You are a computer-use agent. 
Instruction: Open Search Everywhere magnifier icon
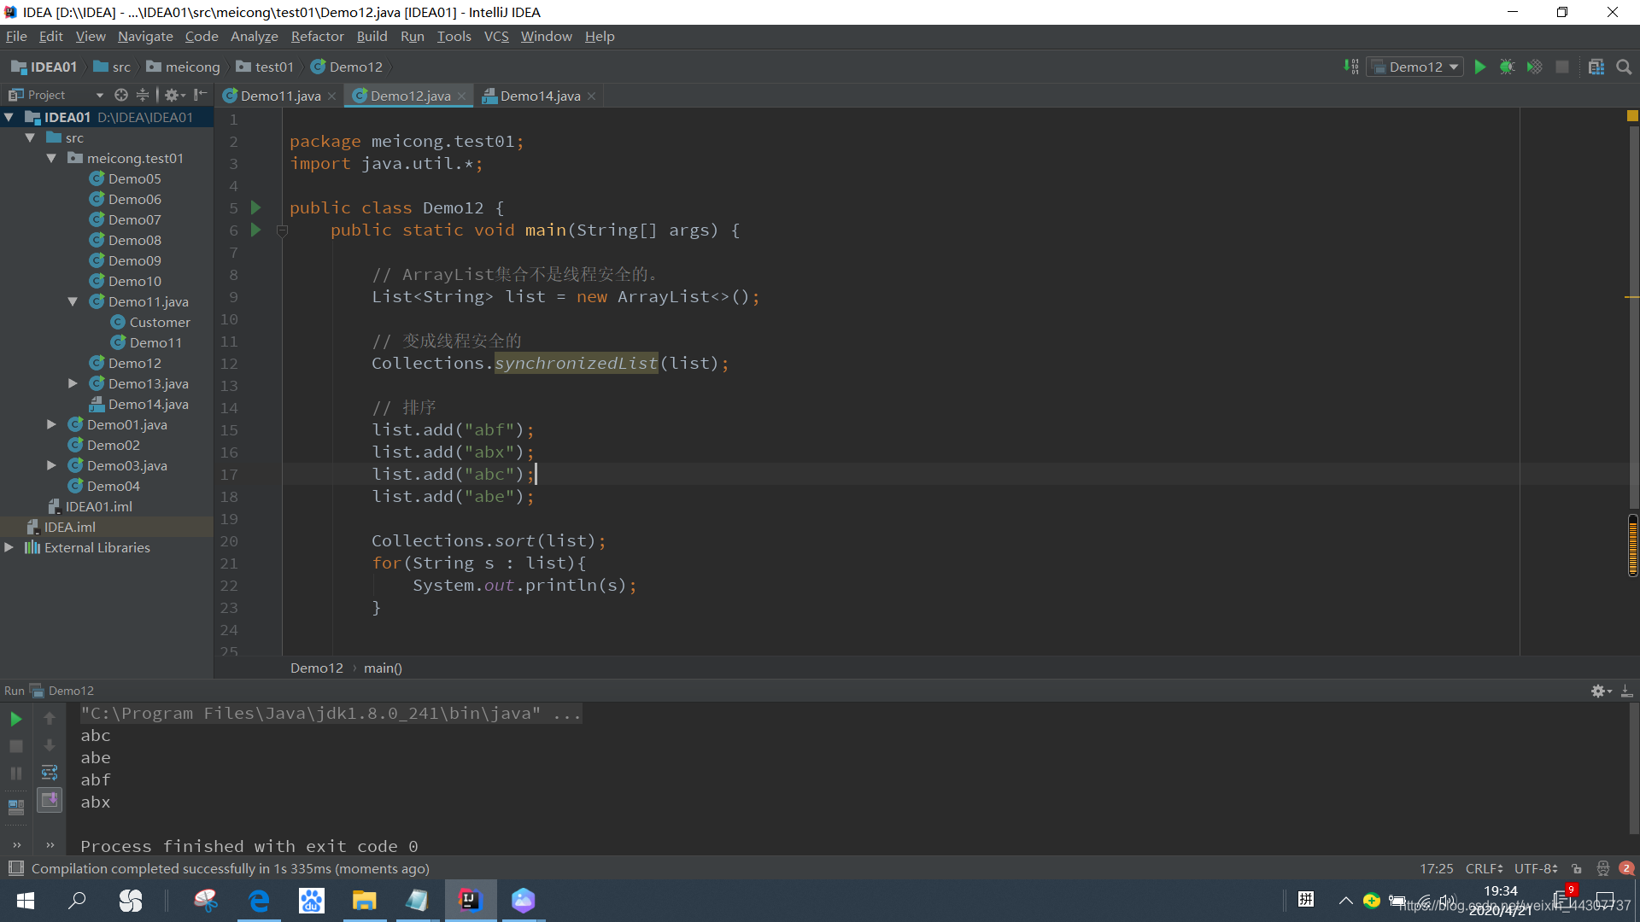(x=1624, y=67)
